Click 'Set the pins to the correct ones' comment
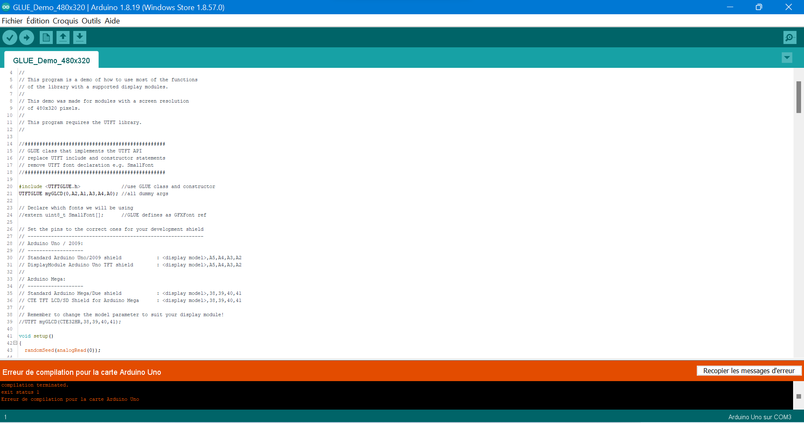 tap(111, 230)
